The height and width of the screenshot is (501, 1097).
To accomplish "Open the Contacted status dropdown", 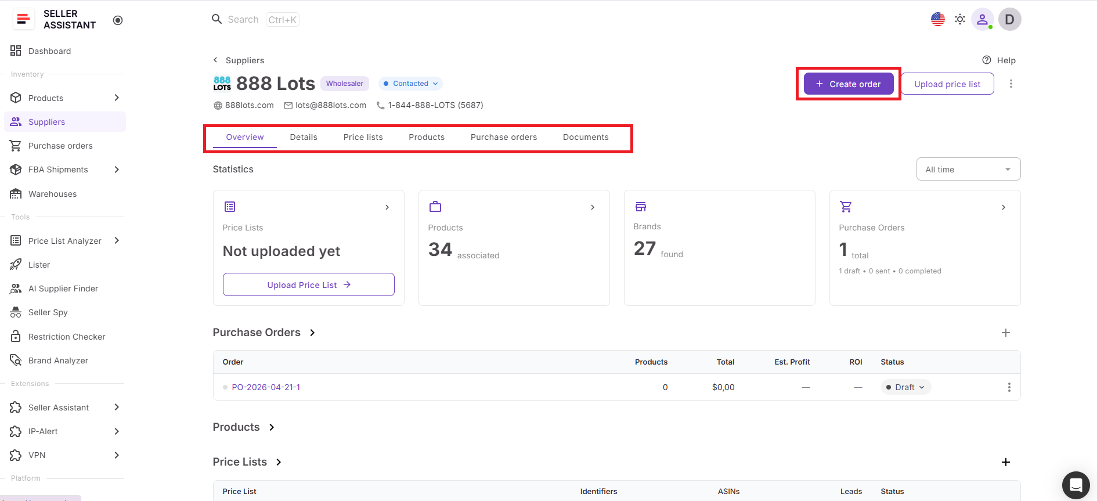I will 411,84.
